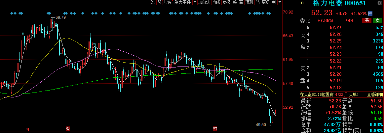
Task: Click the lock icon in chart toolbar
Action: pos(257,2)
